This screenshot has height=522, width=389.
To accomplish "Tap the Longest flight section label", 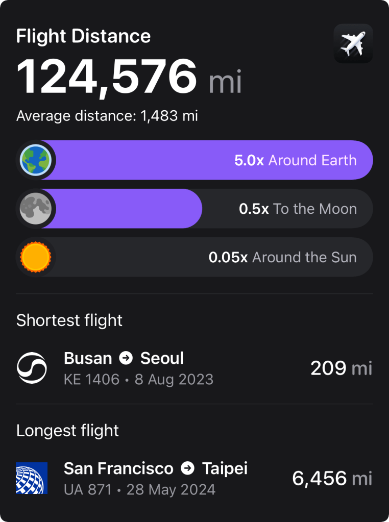I will point(67,431).
